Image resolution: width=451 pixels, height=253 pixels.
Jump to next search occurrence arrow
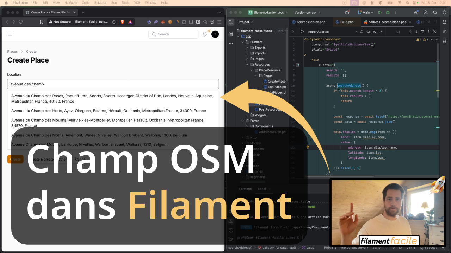[x=416, y=32]
